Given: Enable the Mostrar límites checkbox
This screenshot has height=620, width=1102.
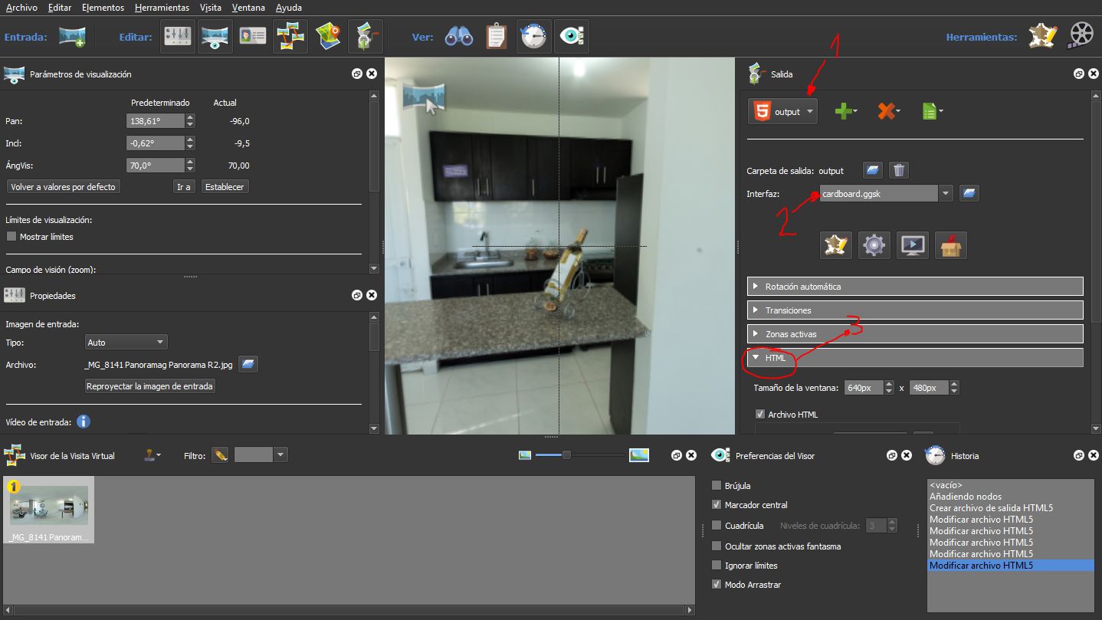Looking at the screenshot, I should point(11,236).
